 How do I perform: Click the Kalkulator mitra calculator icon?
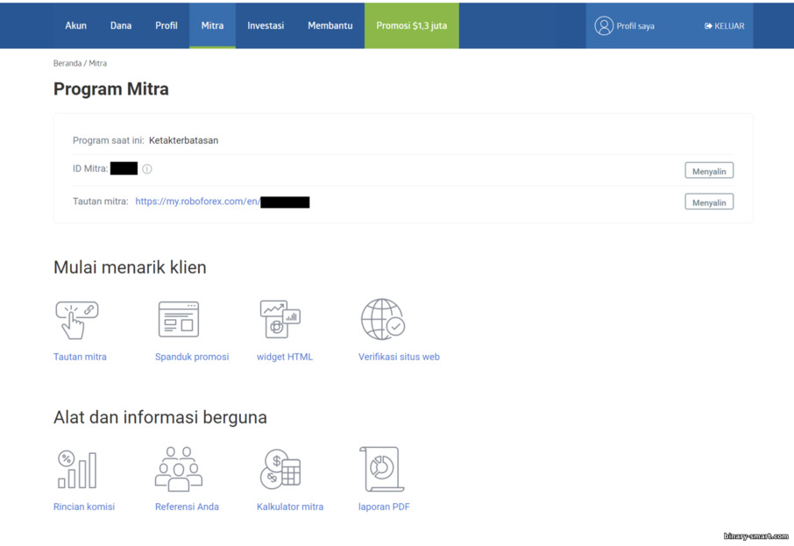(x=280, y=469)
